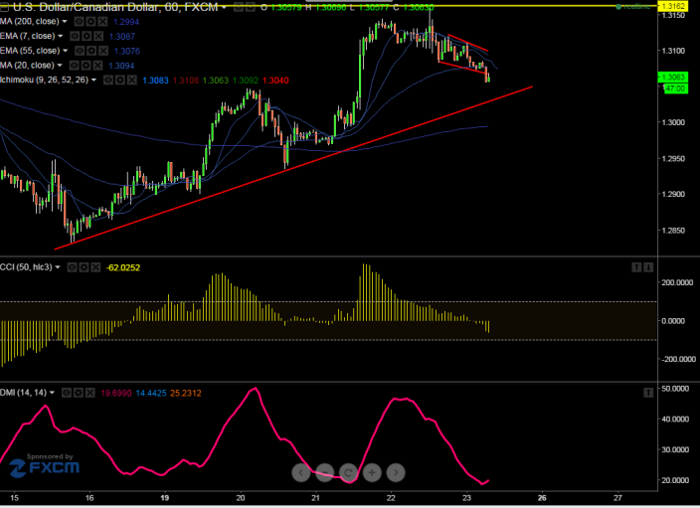Open settings gear for EMA (55, close)

[x=91, y=51]
